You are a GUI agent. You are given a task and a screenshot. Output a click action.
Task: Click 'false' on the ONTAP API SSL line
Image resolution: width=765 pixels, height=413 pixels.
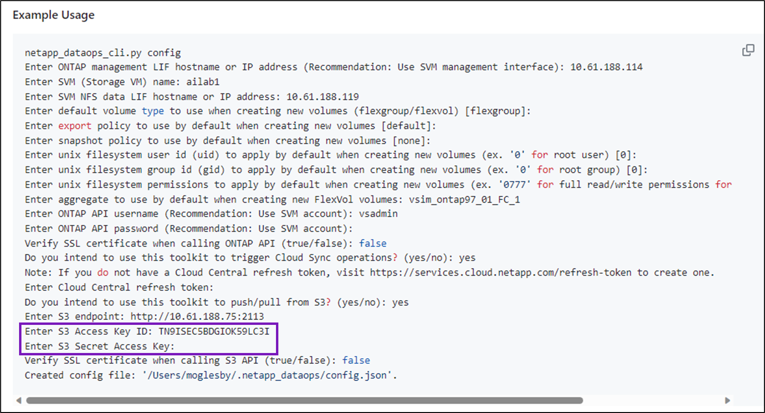click(373, 243)
